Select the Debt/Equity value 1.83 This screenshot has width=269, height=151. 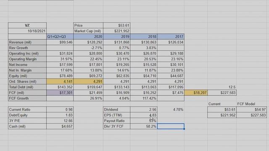(x=60, y=115)
